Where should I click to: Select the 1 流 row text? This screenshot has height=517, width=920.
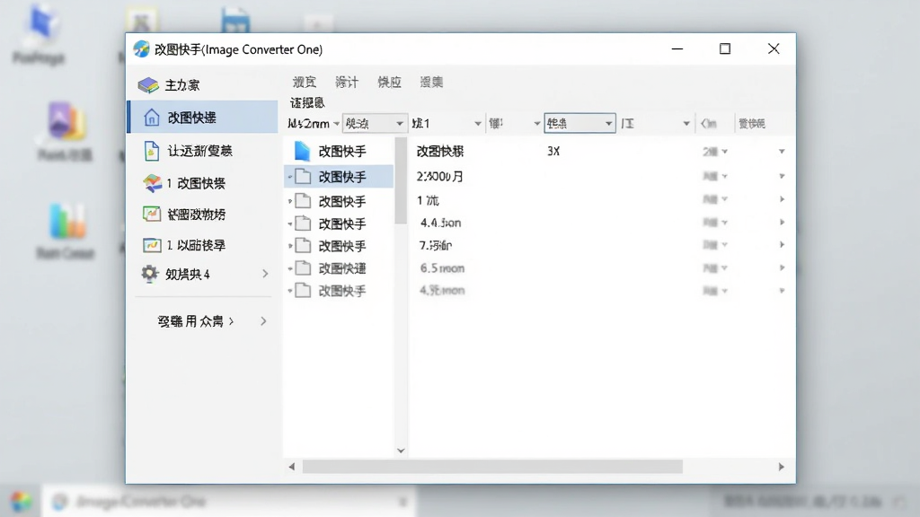click(x=428, y=200)
